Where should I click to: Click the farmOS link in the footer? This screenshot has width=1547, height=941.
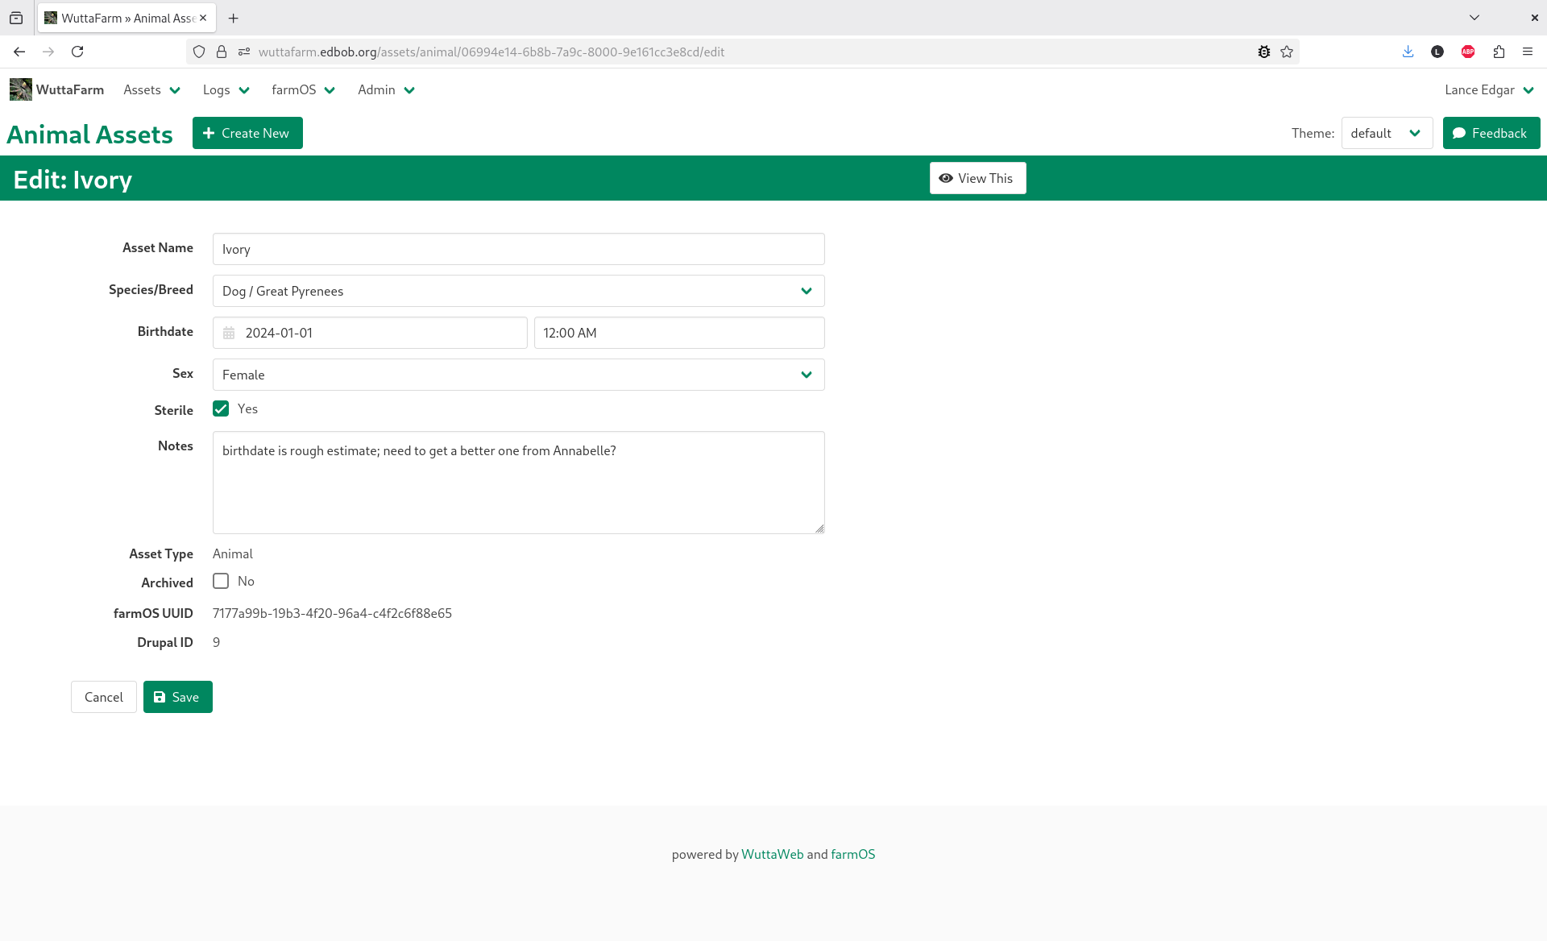click(x=852, y=854)
